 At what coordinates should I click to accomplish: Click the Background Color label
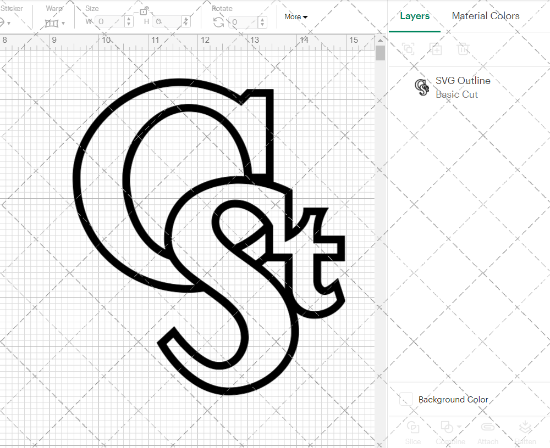click(x=453, y=399)
